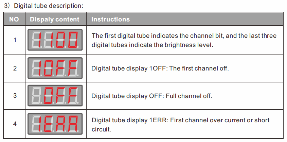Click the 1ERR digital tube display image
287x142 pixels.
pos(55,124)
